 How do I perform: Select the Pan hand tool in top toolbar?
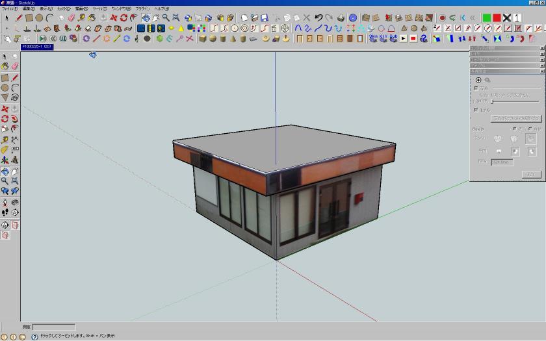click(155, 18)
